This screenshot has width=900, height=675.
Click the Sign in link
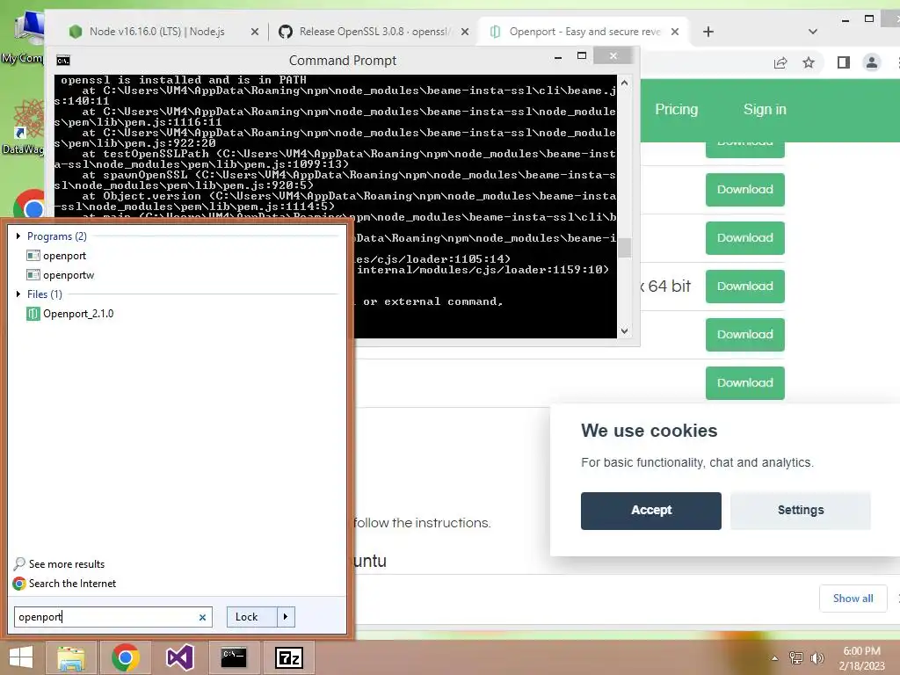[765, 110]
